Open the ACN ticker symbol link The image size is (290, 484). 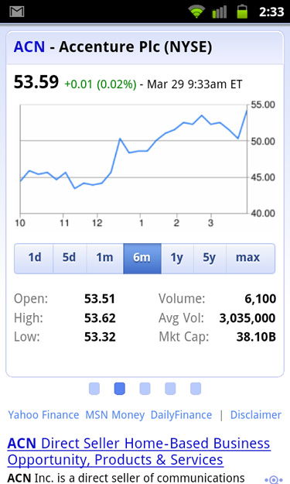pos(29,47)
